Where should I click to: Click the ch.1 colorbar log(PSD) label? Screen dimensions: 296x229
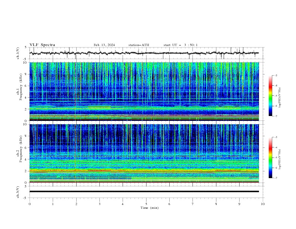click(x=280, y=98)
